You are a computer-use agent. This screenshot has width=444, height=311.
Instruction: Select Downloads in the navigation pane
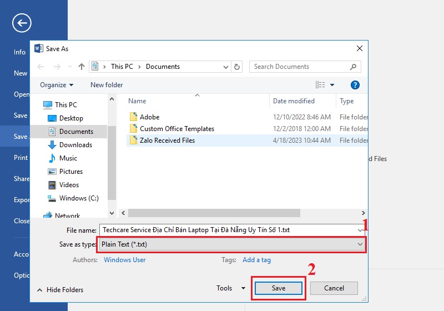75,145
